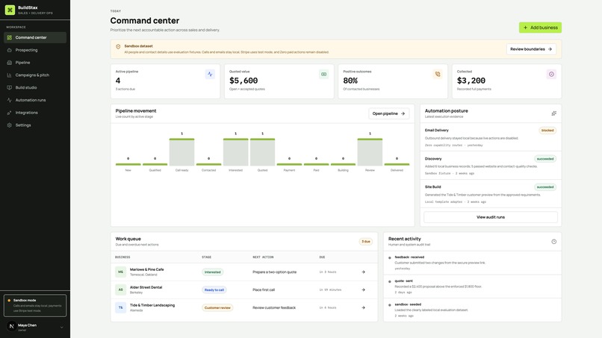Click the MK avatar for Marlowe

click(120, 272)
